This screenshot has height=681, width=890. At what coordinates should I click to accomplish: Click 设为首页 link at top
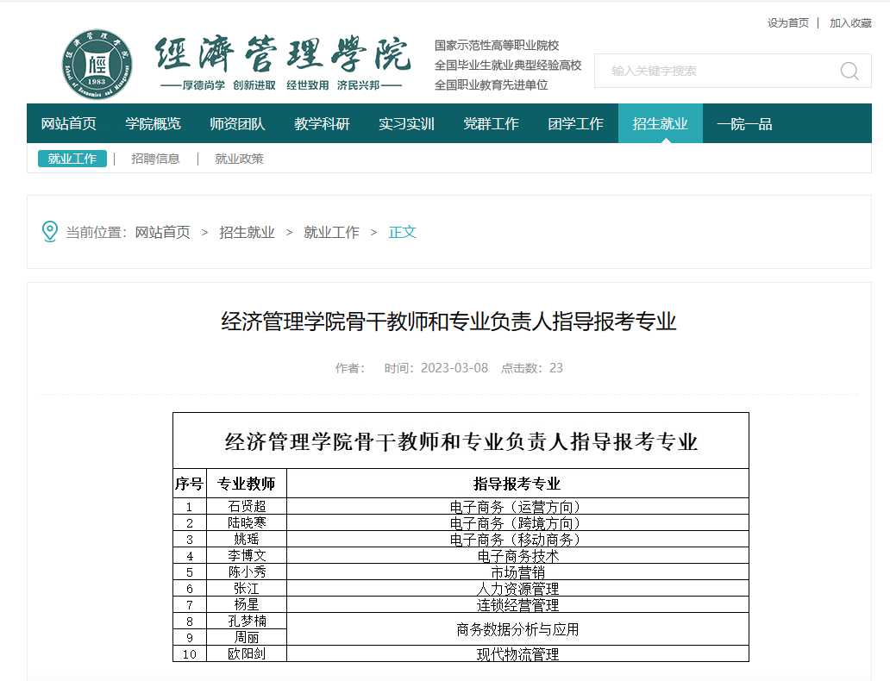pos(788,23)
